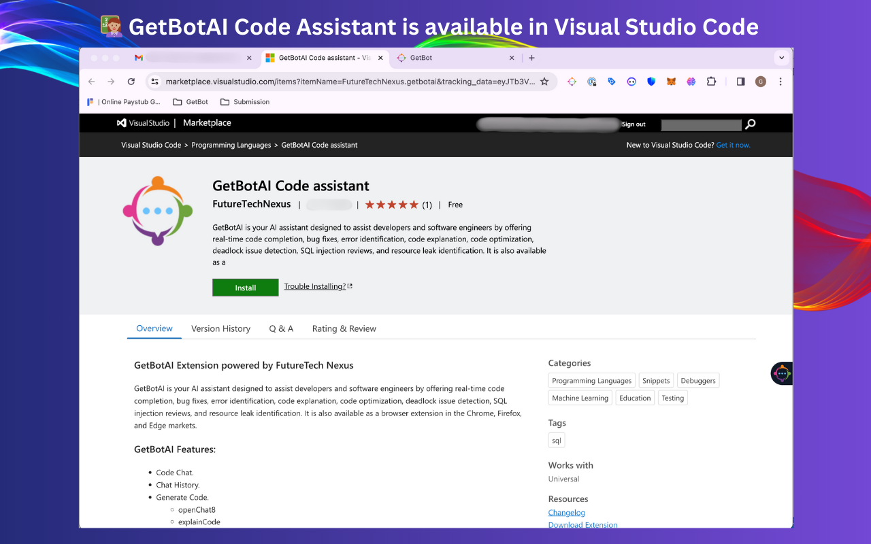Click the clock-lock extension icon
The height and width of the screenshot is (544, 871).
[592, 82]
